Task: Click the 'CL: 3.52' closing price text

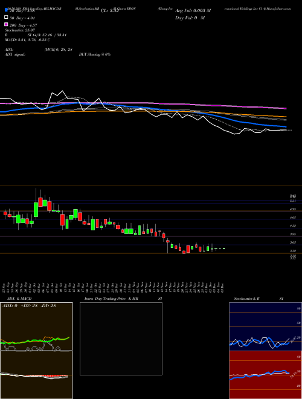Action: tap(110, 11)
